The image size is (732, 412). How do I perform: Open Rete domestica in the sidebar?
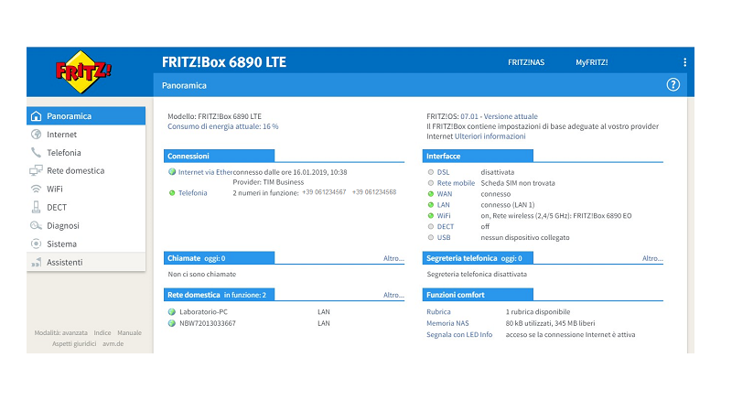[x=86, y=170]
